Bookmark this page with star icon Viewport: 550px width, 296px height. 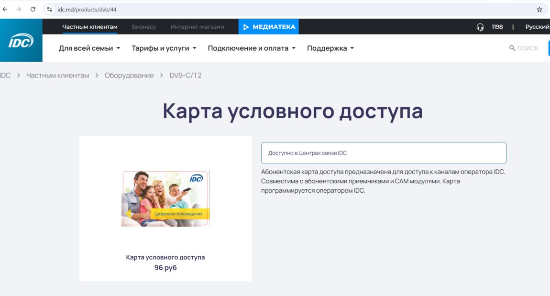click(x=539, y=9)
